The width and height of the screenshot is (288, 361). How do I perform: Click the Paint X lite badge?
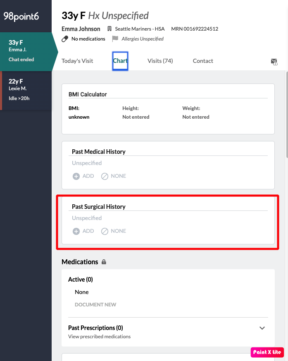(x=267, y=352)
